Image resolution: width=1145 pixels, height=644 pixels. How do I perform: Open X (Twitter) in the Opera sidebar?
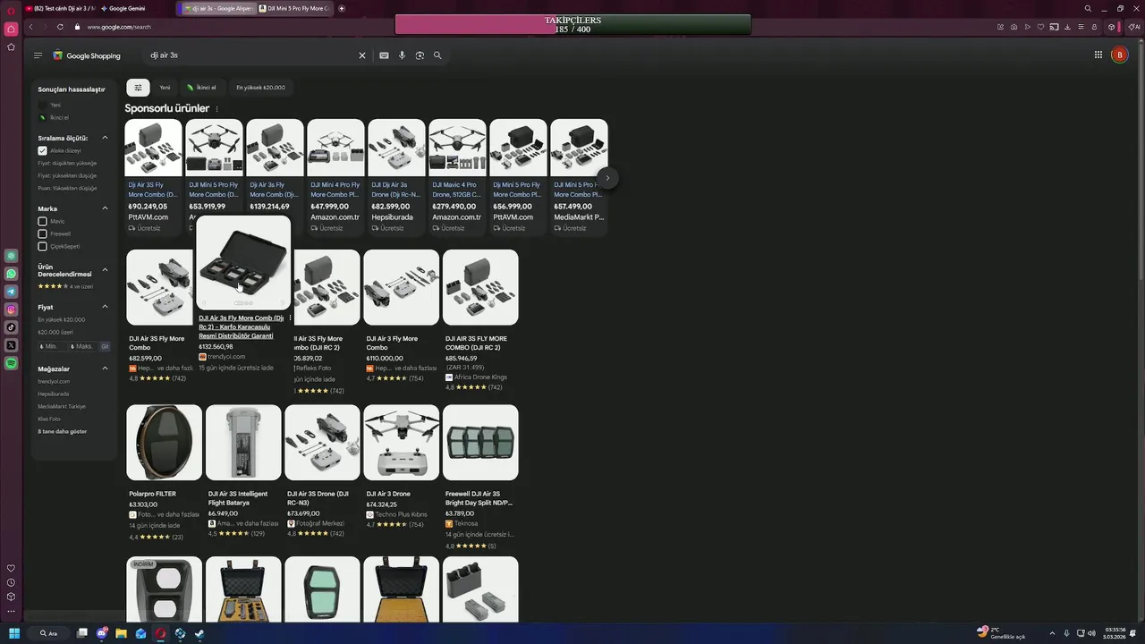click(11, 345)
